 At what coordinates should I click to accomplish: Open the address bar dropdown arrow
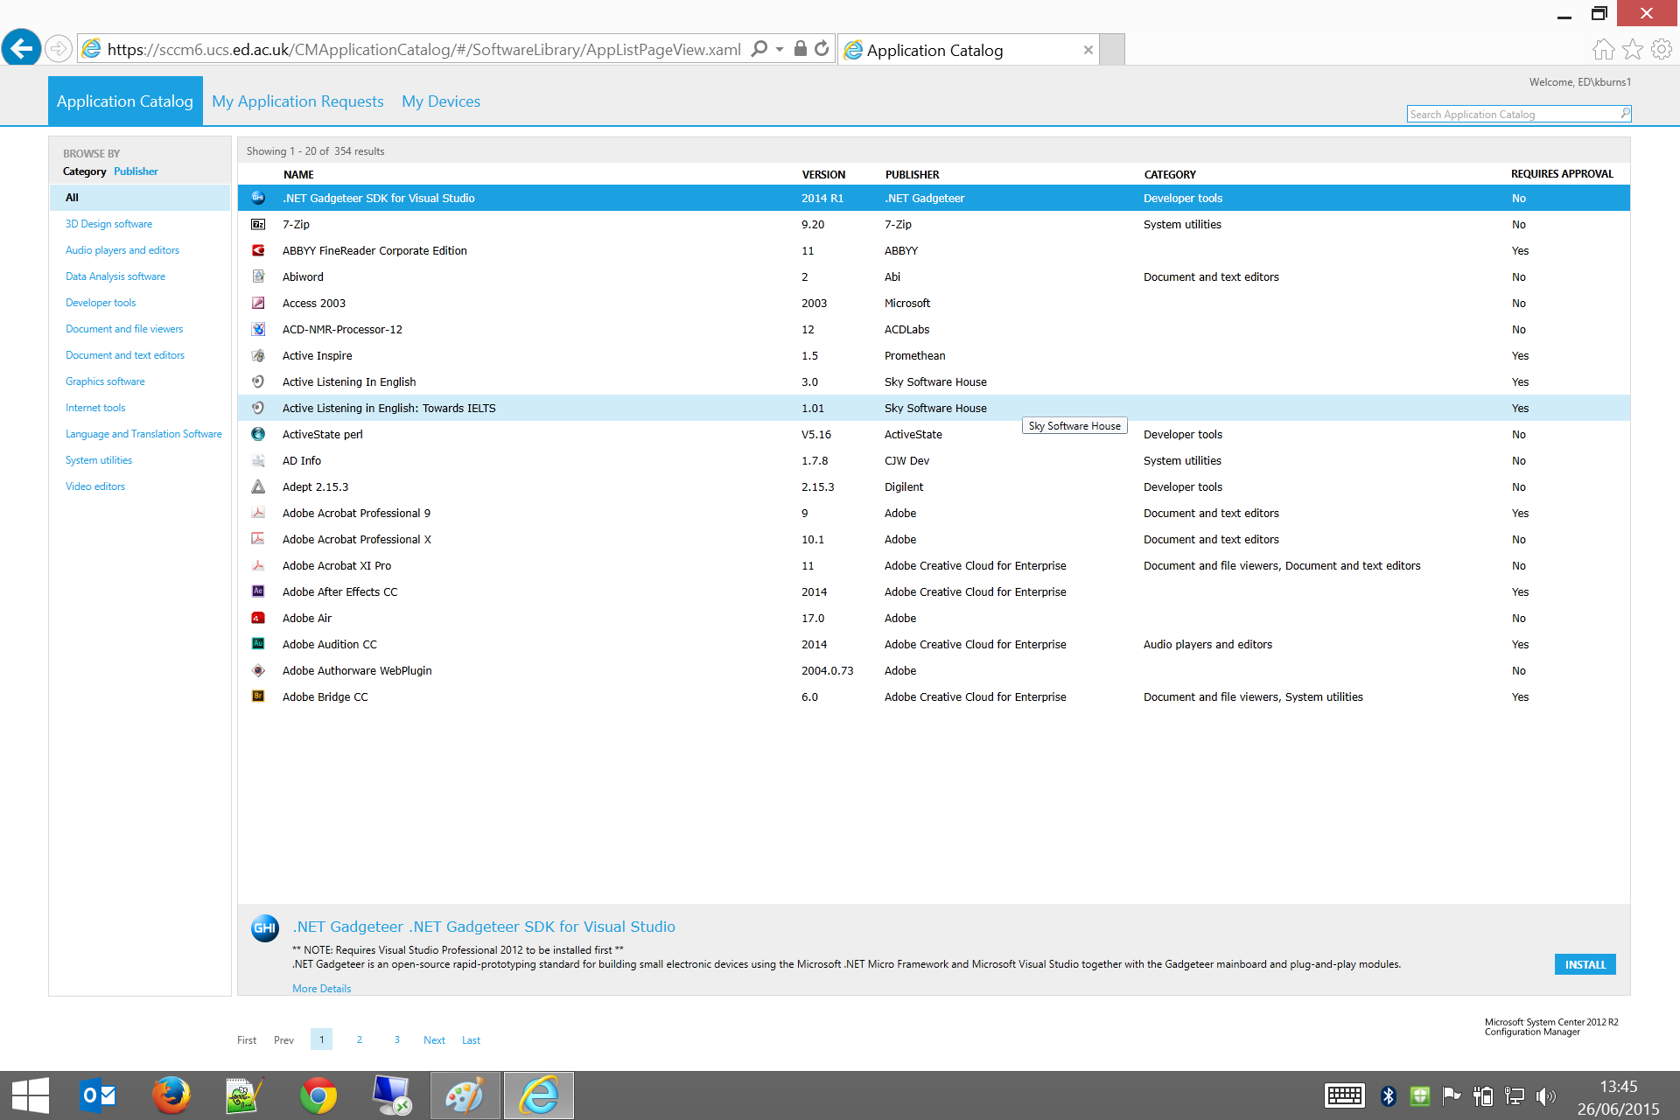pyautogui.click(x=780, y=49)
